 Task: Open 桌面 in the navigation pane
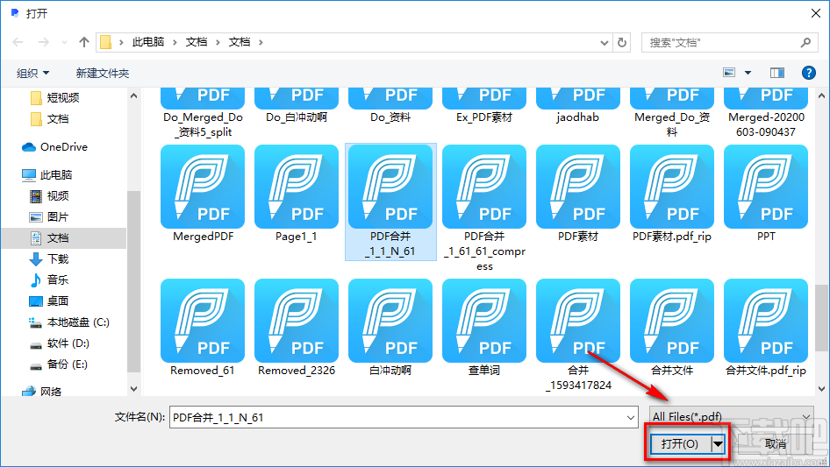click(49, 301)
